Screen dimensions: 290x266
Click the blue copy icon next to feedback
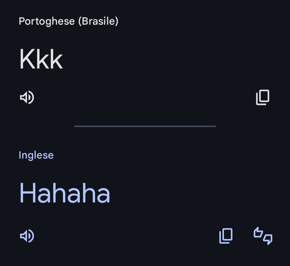226,236
